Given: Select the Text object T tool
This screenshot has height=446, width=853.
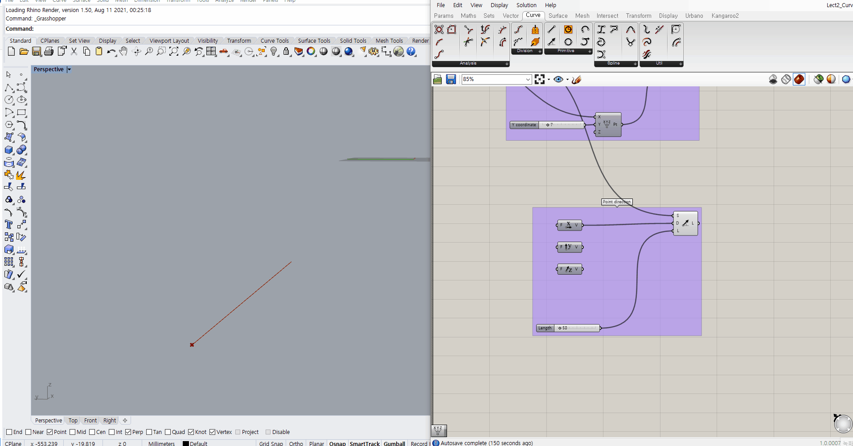Looking at the screenshot, I should (x=9, y=224).
